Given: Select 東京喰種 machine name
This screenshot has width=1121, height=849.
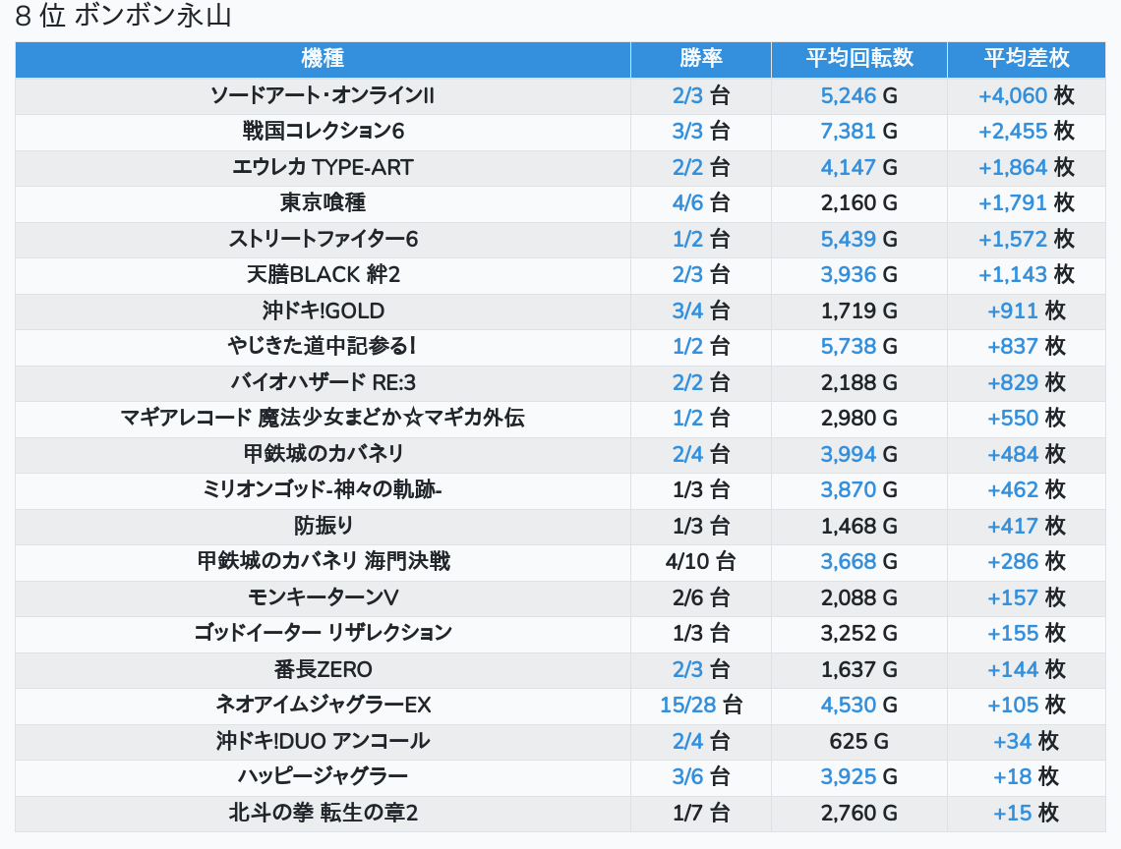Looking at the screenshot, I should click(323, 203).
